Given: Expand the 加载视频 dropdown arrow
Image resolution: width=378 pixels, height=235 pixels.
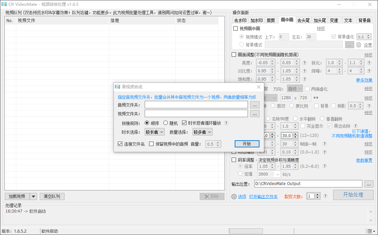Looking at the screenshot, I should click(x=33, y=196).
